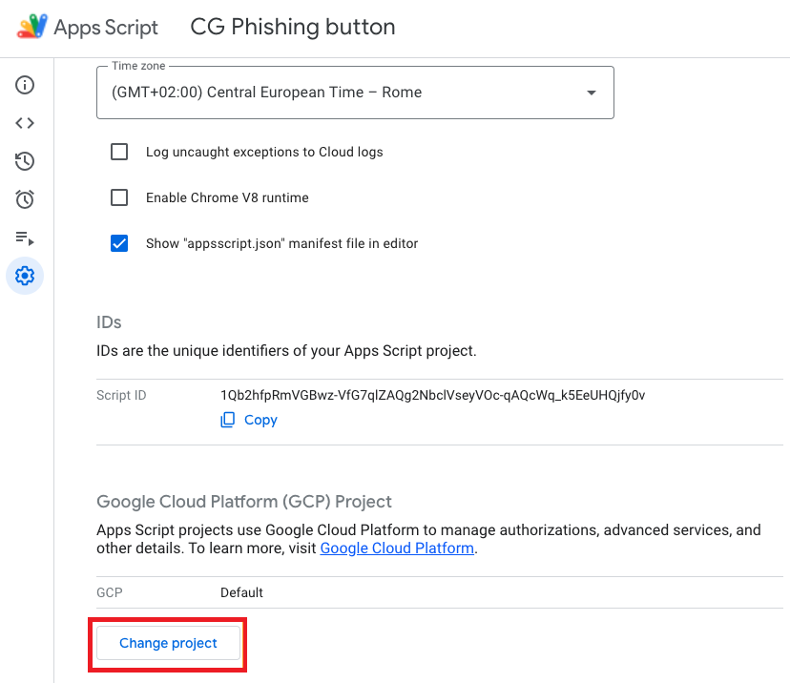Open the Executions list-play icon
Viewport: 790px width, 683px height.
tap(25, 238)
